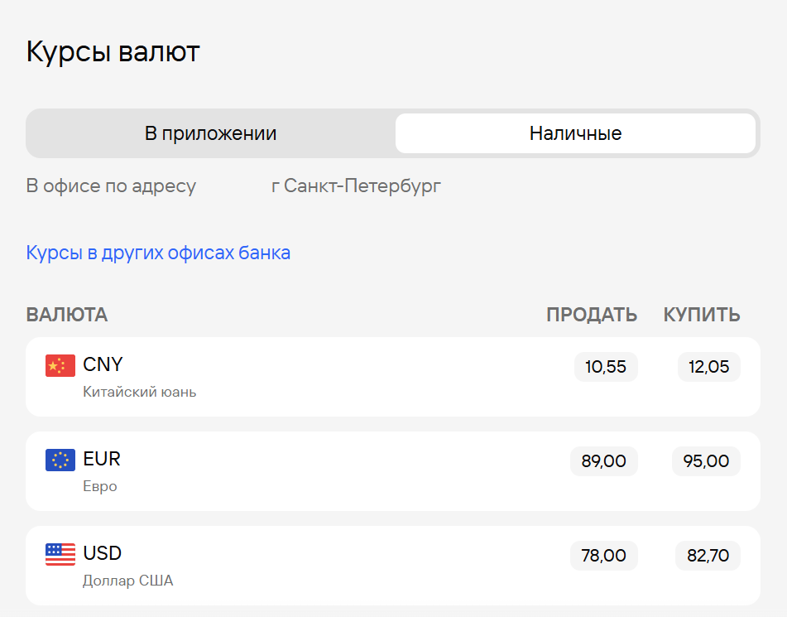Click the Chinese flag icon
Screen dimensions: 787x617
pos(60,365)
